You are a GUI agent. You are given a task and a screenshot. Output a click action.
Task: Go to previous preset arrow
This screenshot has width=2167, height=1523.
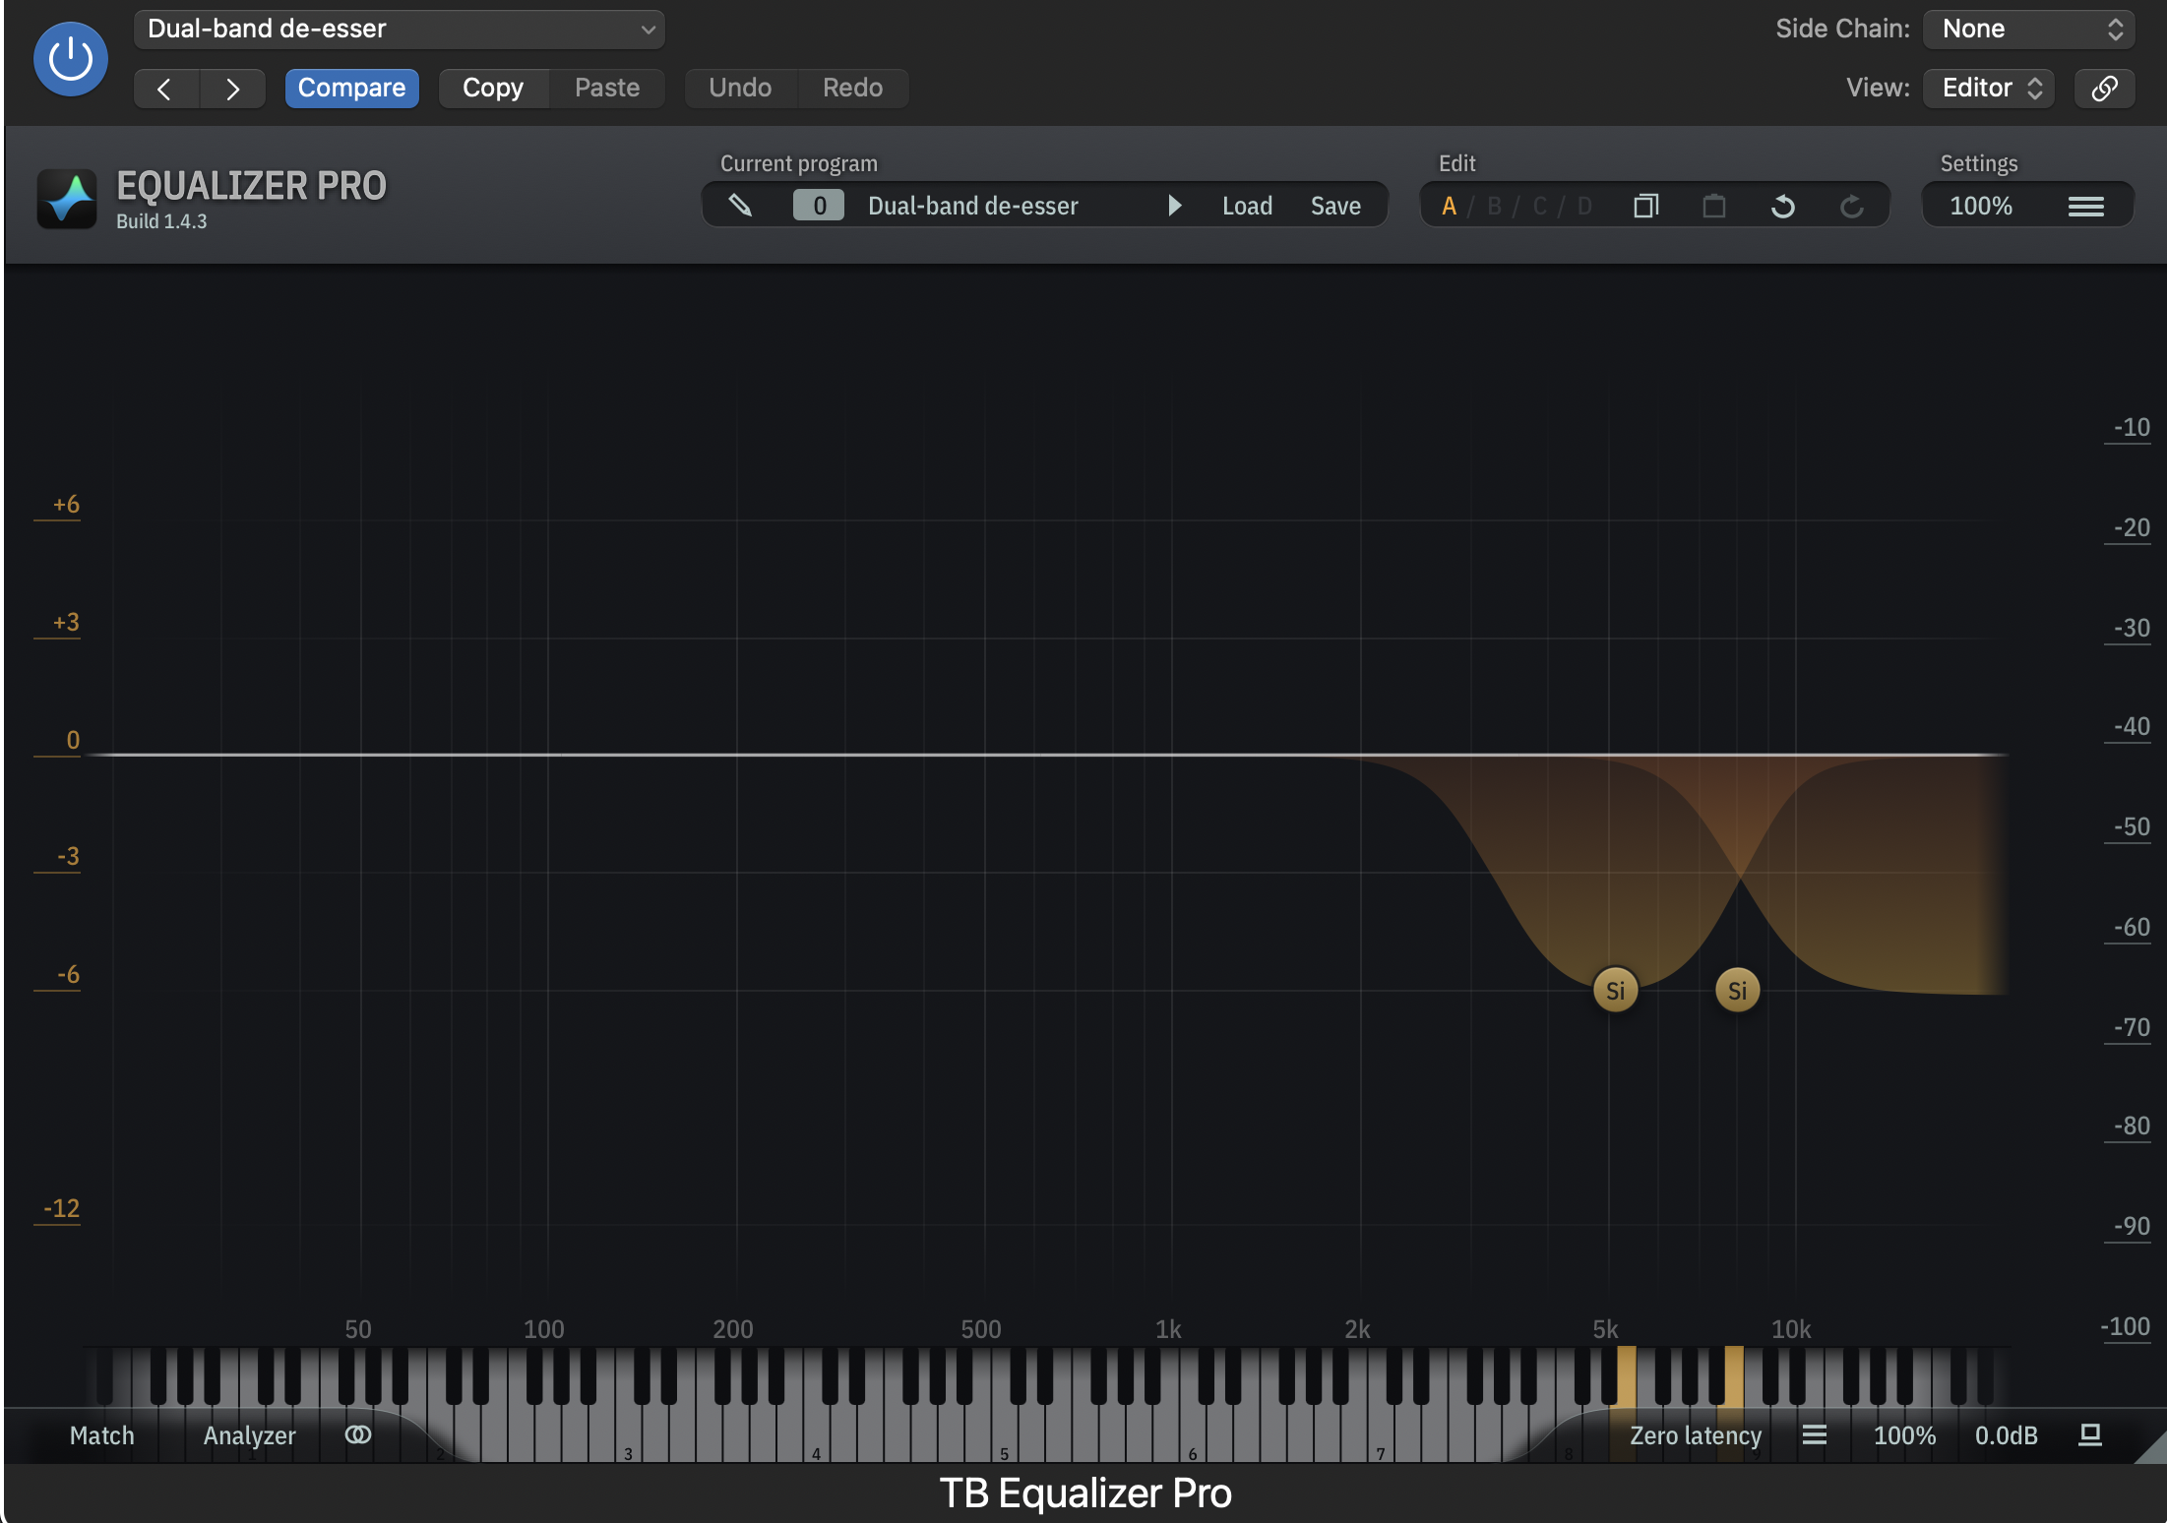[x=165, y=89]
